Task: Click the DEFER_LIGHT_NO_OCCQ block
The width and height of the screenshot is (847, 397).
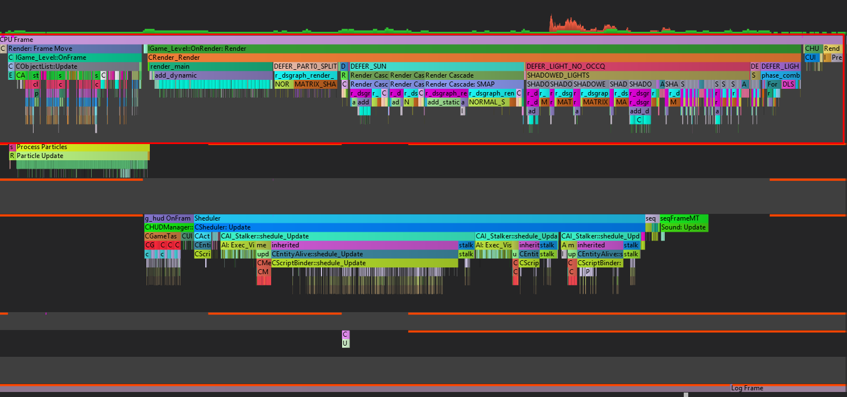Action: pyautogui.click(x=637, y=66)
